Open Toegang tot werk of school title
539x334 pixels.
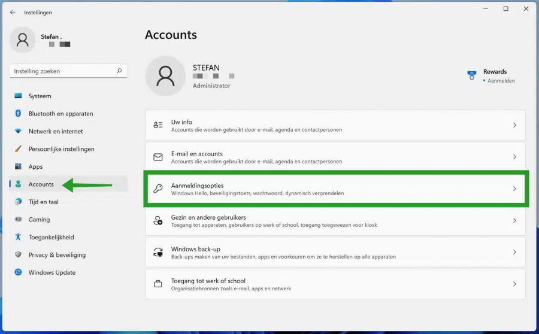pyautogui.click(x=208, y=281)
